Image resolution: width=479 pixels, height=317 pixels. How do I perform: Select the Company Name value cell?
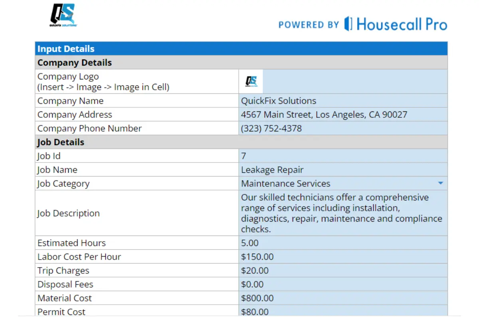[342, 101]
